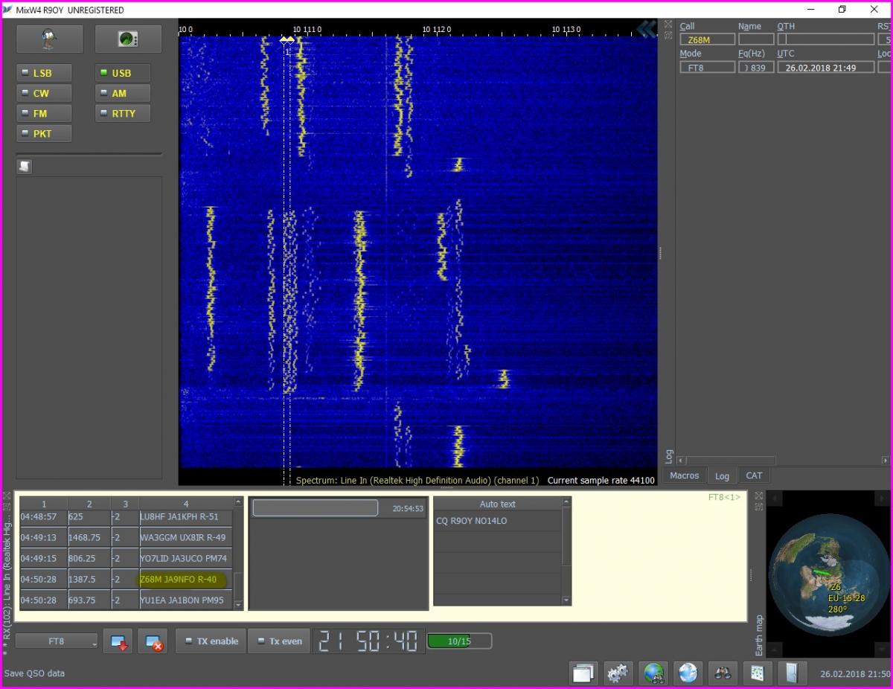Collapse panel with double chevron above spectrum

[x=646, y=28]
